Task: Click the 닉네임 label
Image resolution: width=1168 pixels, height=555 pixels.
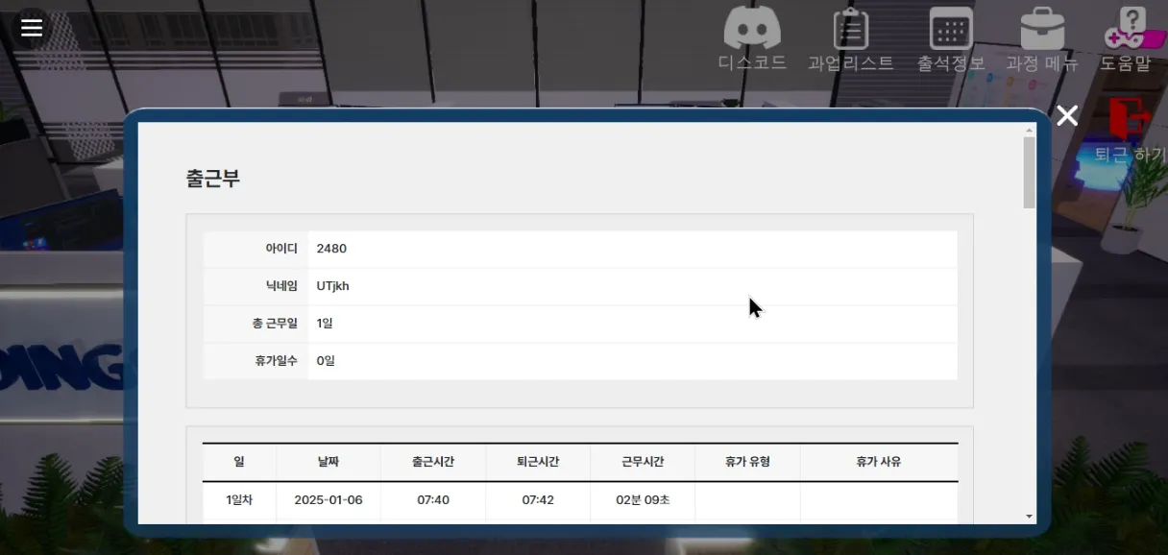Action: 281,286
